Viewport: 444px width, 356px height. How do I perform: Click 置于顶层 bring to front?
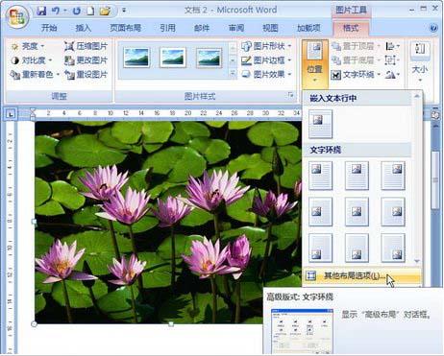[x=356, y=46]
